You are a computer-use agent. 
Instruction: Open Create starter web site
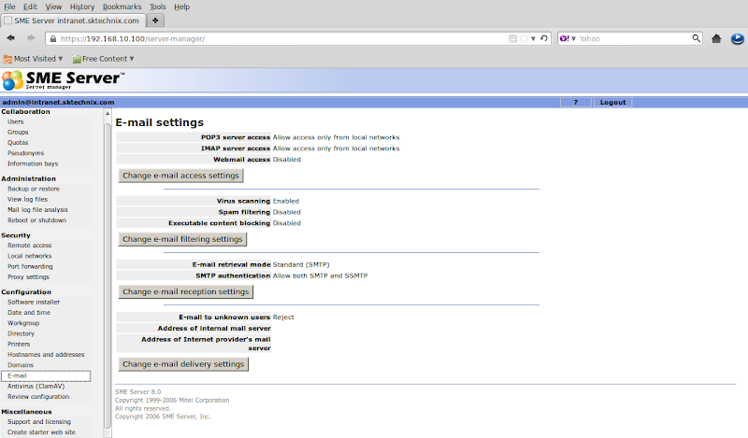[x=41, y=432]
